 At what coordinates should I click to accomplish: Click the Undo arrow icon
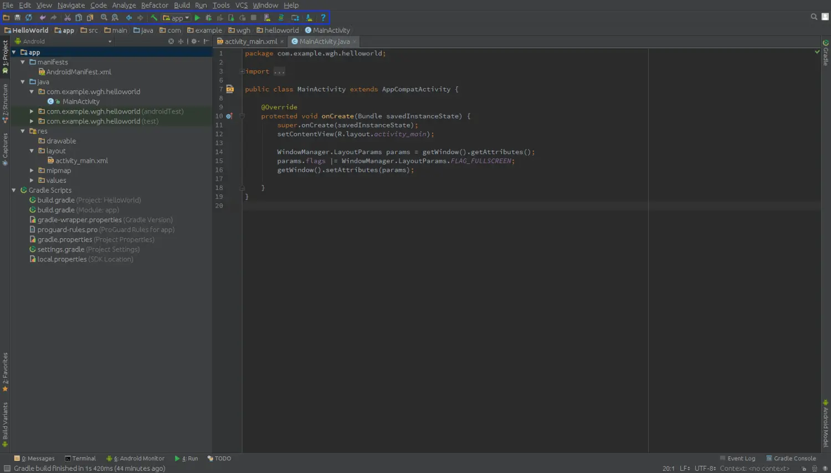[x=42, y=18]
